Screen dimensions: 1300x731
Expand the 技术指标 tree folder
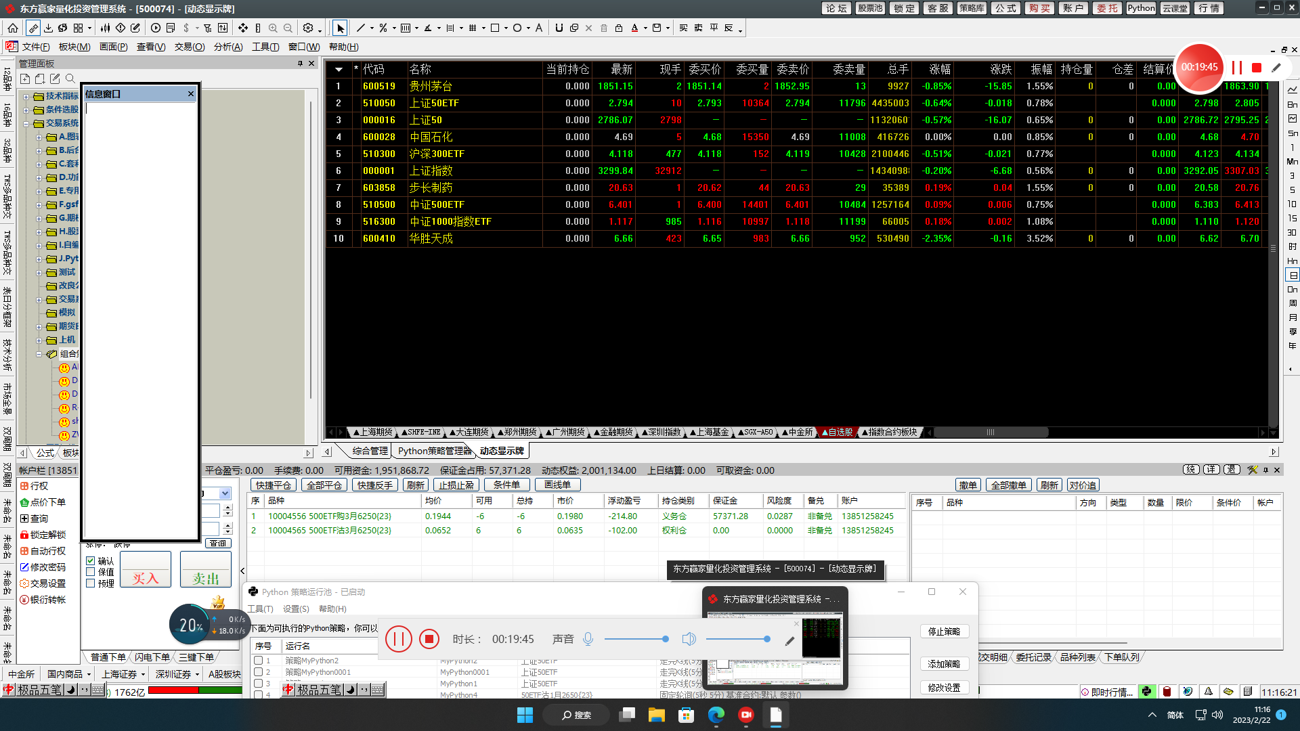[26, 96]
